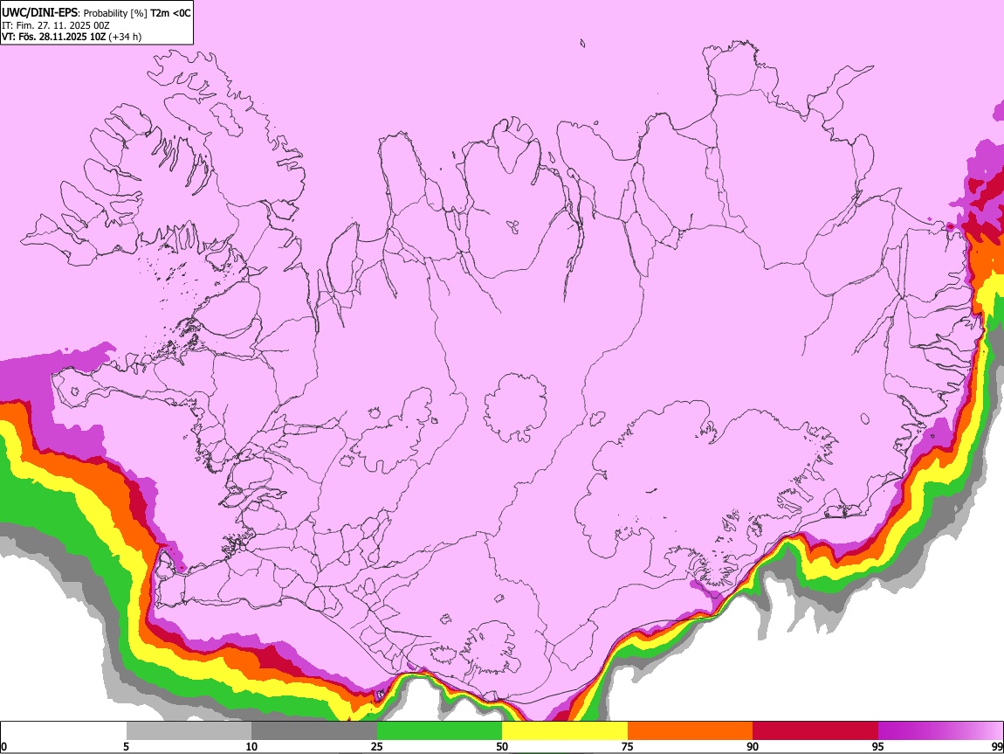Click the legend label '90'

pyautogui.click(x=753, y=746)
